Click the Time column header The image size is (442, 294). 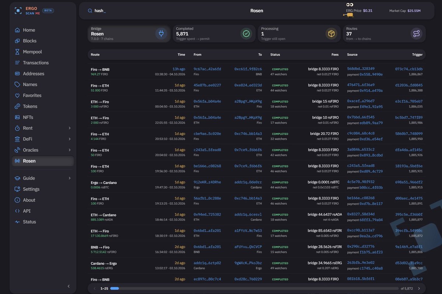pos(181,55)
